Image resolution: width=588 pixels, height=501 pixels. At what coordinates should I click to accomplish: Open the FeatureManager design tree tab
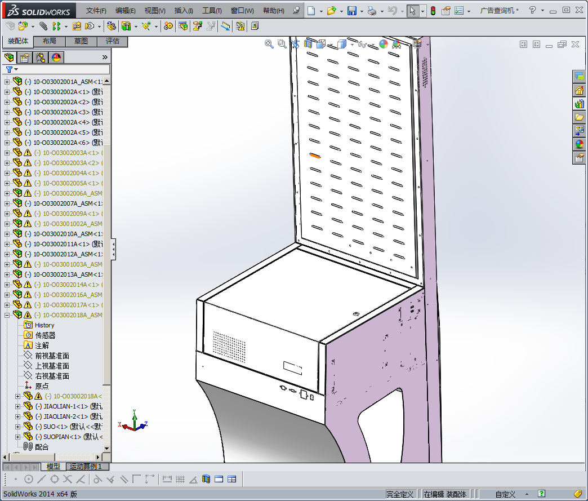[10, 57]
